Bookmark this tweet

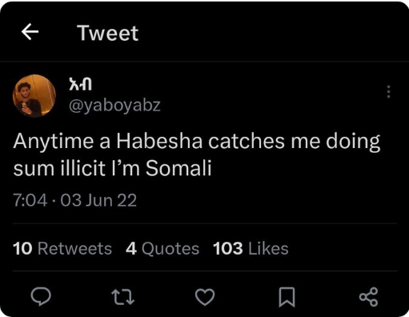tap(287, 297)
